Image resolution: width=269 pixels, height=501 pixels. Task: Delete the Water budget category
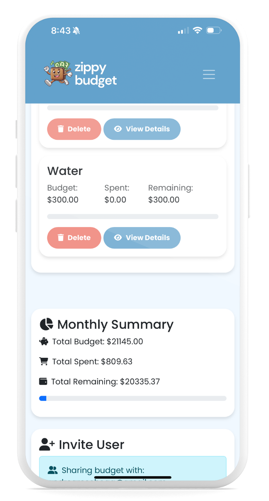pyautogui.click(x=74, y=238)
